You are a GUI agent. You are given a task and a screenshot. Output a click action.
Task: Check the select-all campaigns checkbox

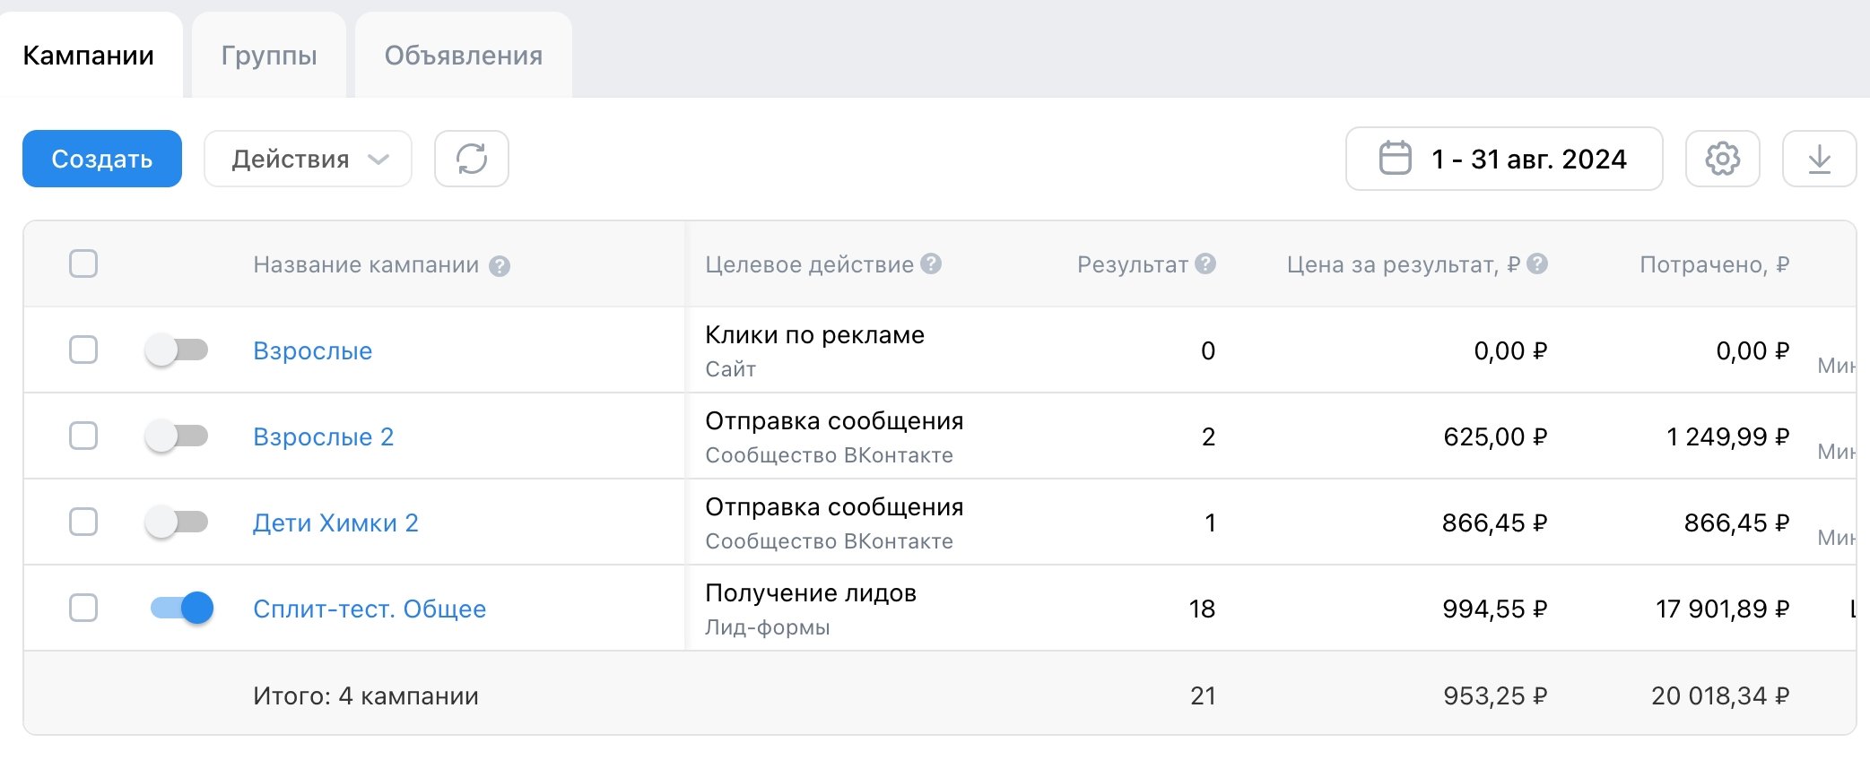coord(83,263)
